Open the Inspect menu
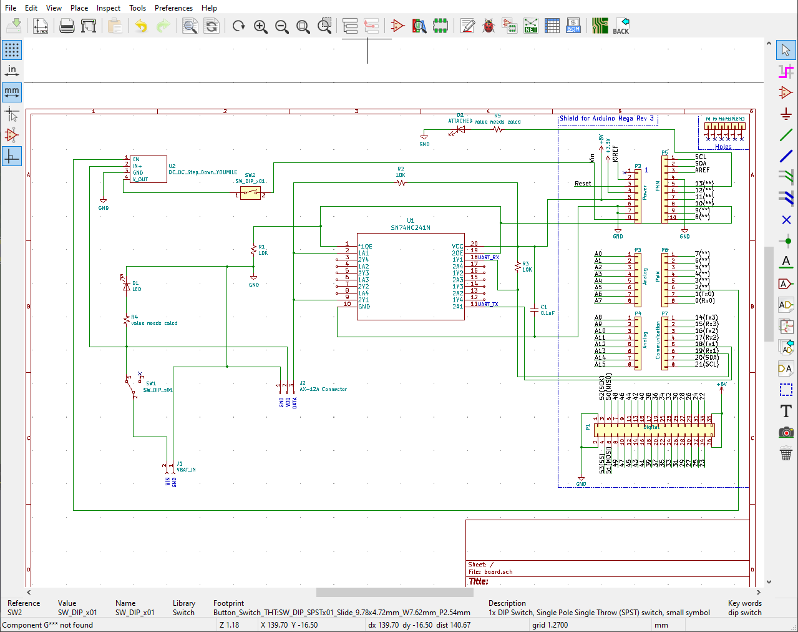Screen dimensions: 798x632 click(109, 8)
